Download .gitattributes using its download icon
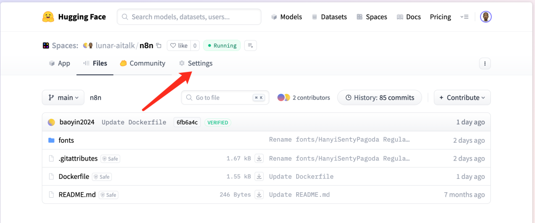This screenshot has height=223, width=535. [259, 159]
